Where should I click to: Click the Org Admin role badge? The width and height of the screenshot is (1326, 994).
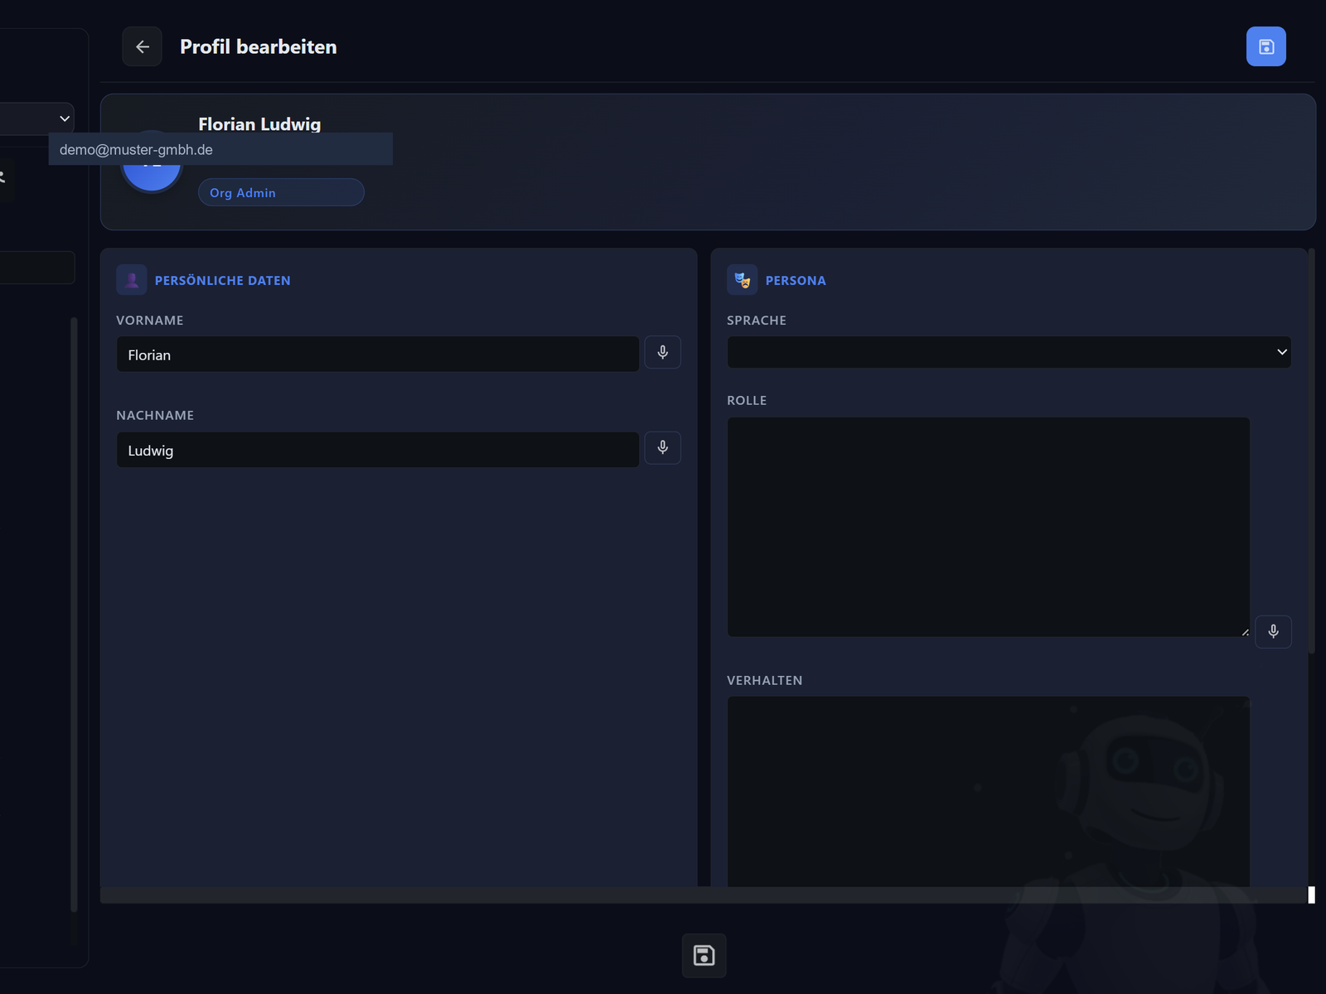tap(281, 192)
